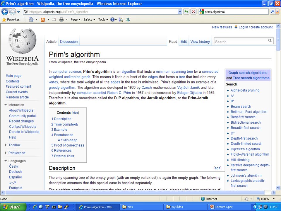Click the browser Forward arrow button
This screenshot has width=281, height=211.
click(x=12, y=12)
